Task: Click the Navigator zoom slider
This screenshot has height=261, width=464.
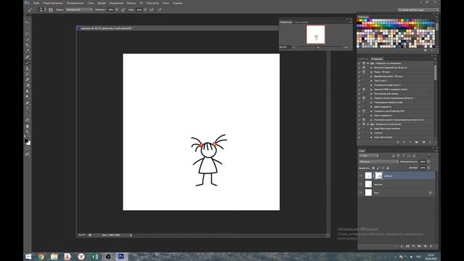Action: [x=318, y=47]
